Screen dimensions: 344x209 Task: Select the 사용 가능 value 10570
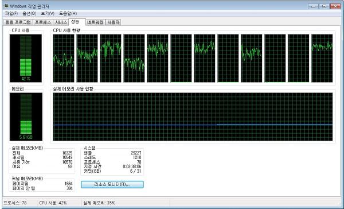[x=67, y=162]
